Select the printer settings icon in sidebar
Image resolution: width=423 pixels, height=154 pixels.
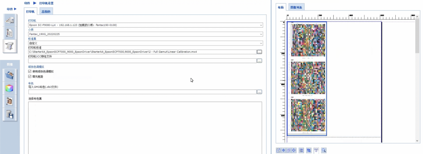tap(10, 46)
